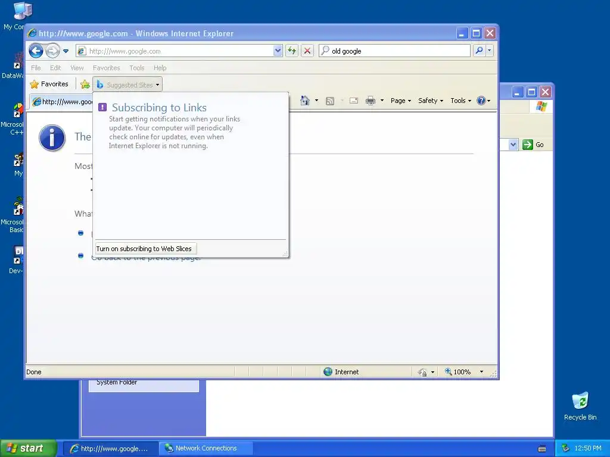Screen dimensions: 610x457
Task: Click the network tray icon beside the clock
Action: [566, 448]
